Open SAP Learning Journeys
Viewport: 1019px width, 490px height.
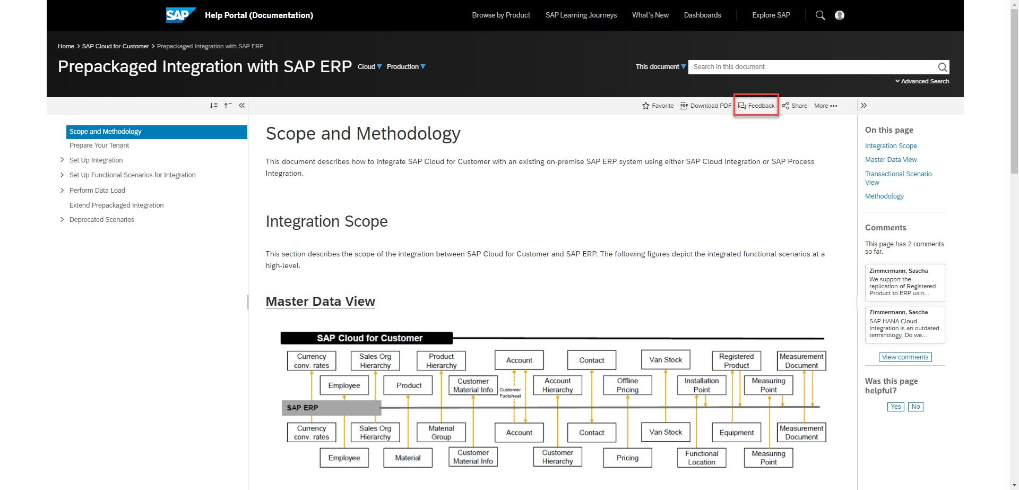click(x=581, y=15)
